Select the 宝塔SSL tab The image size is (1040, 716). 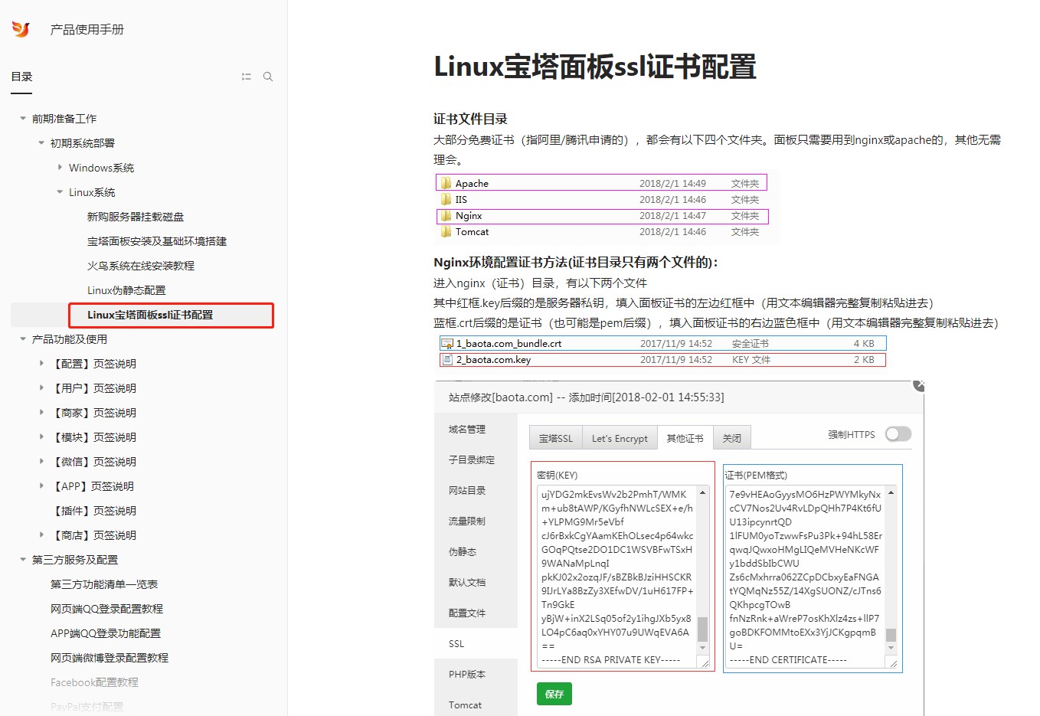(x=555, y=438)
